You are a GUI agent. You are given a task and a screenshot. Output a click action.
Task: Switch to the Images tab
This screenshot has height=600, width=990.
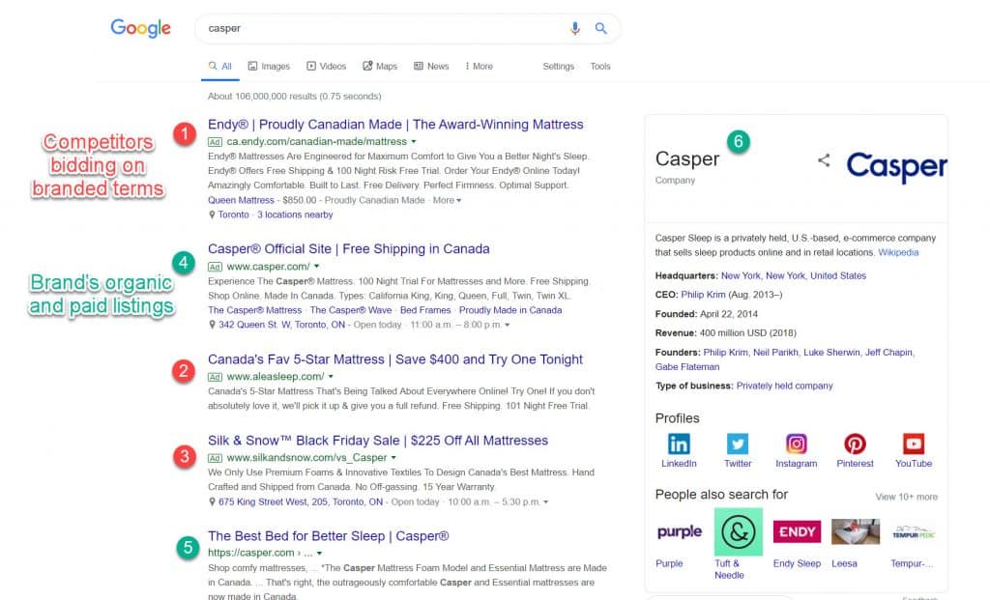(x=269, y=67)
